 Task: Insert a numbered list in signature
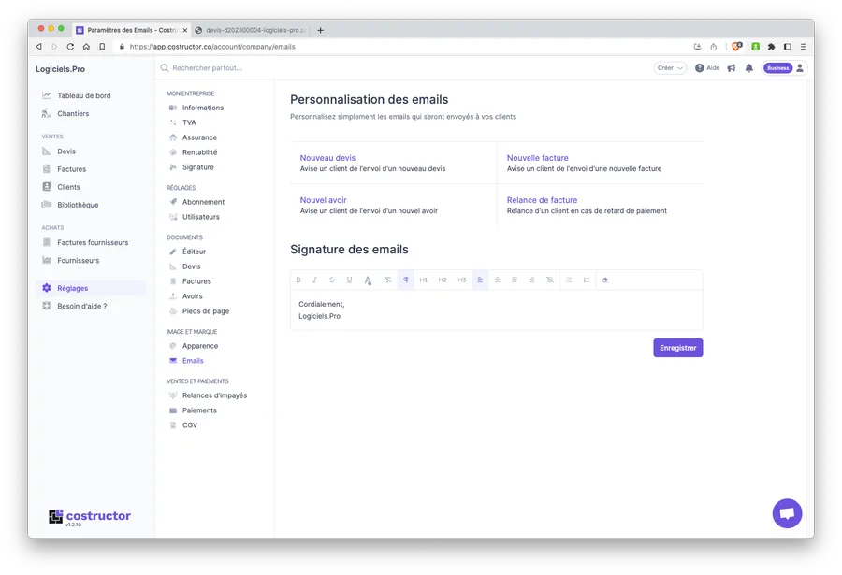pos(587,280)
